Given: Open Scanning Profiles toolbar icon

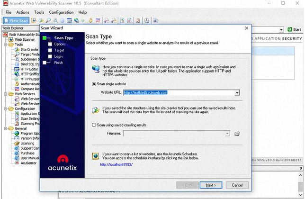Looking at the screenshot, I should pyautogui.click(x=138, y=20).
